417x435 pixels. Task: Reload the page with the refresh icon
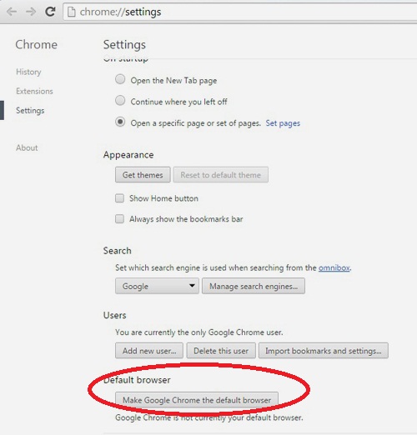pyautogui.click(x=50, y=12)
